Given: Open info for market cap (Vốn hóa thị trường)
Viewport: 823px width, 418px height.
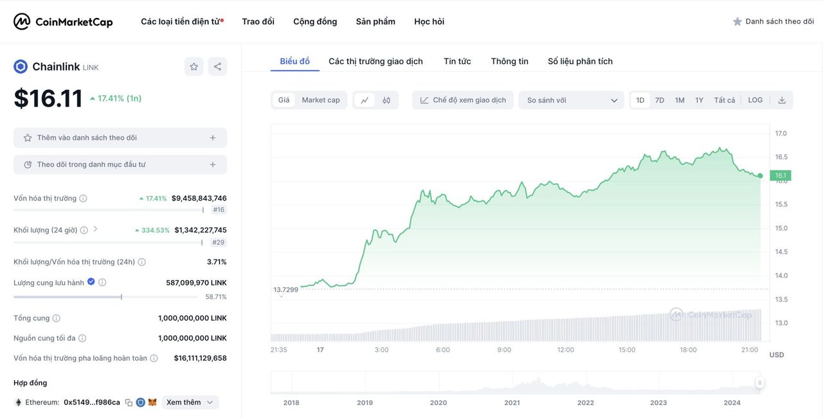Looking at the screenshot, I should coord(83,198).
